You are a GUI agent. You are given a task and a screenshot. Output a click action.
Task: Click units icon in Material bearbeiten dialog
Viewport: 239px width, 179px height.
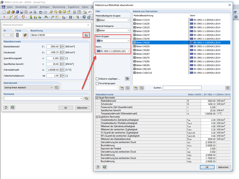click(x=13, y=108)
